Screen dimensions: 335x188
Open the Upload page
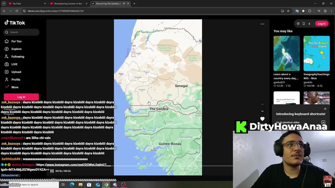16,72
